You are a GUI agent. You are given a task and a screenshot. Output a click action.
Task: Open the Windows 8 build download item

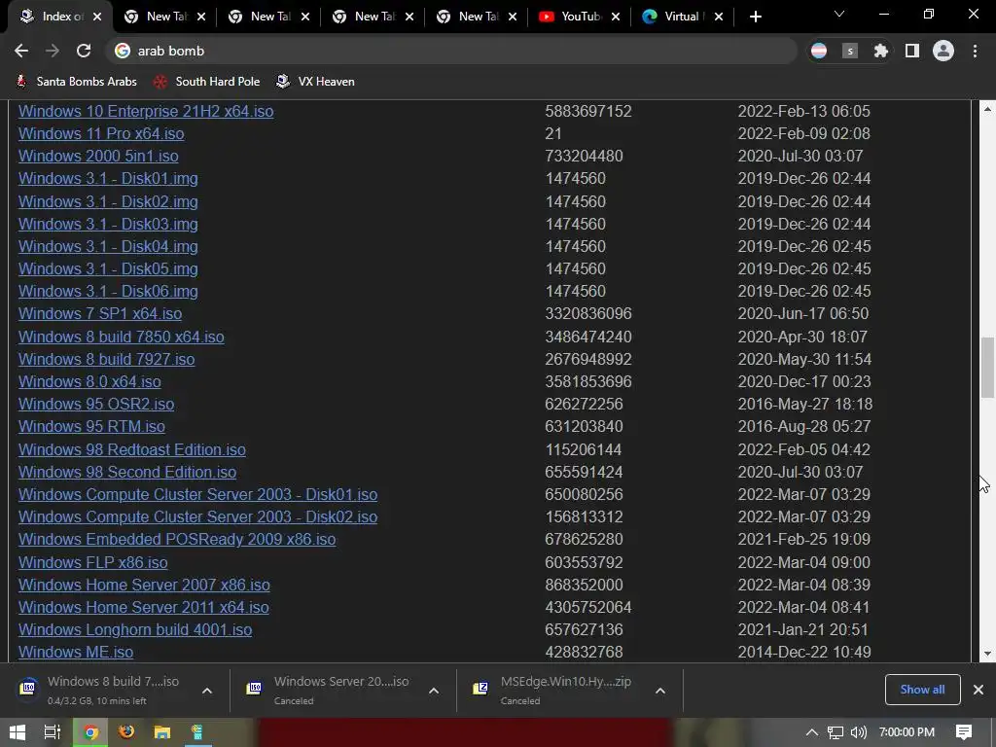tap(101, 690)
